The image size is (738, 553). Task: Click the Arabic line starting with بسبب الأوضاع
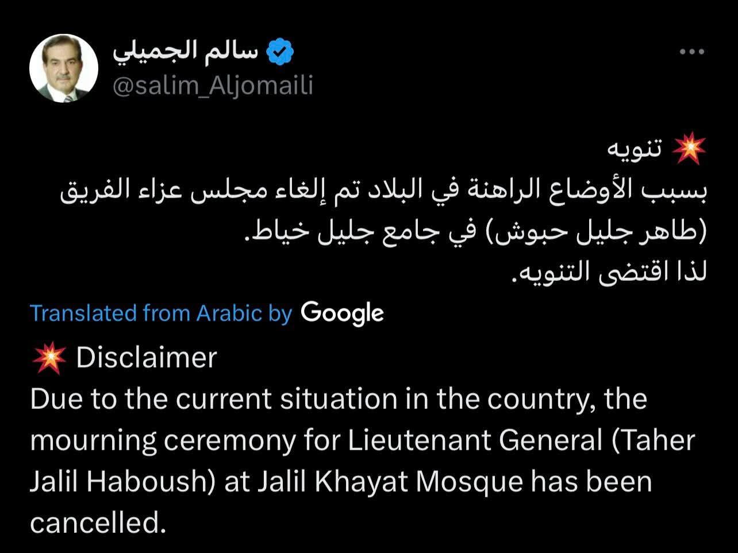click(x=384, y=191)
